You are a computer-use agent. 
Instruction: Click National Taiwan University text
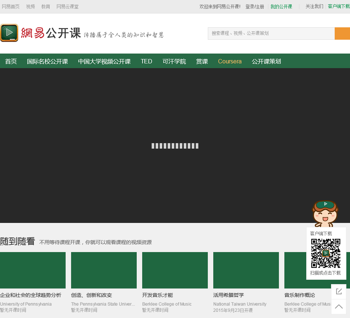(240, 304)
